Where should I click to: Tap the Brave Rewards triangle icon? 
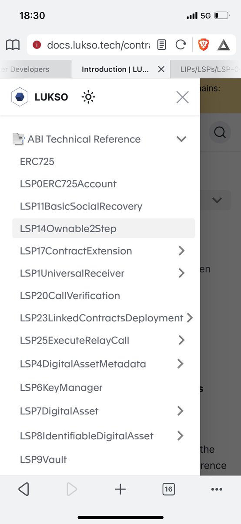click(224, 45)
